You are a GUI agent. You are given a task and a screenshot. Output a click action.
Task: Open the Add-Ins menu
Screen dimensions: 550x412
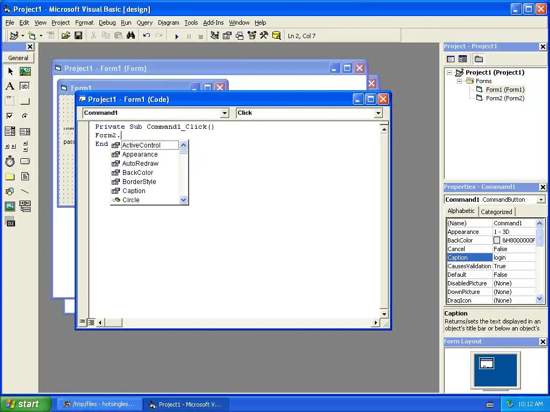coord(213,23)
